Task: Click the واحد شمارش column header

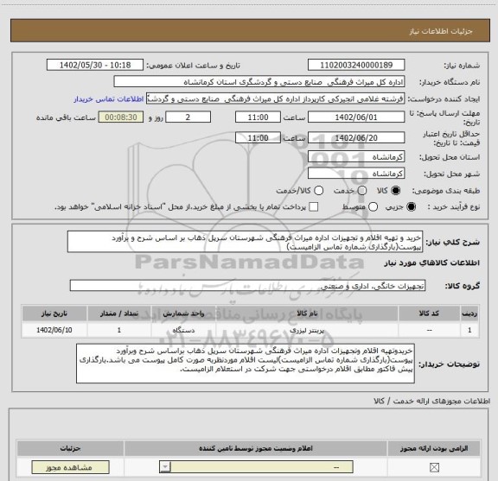Action: coord(183,313)
